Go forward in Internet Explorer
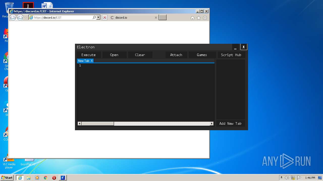323x181 pixels. click(20, 18)
